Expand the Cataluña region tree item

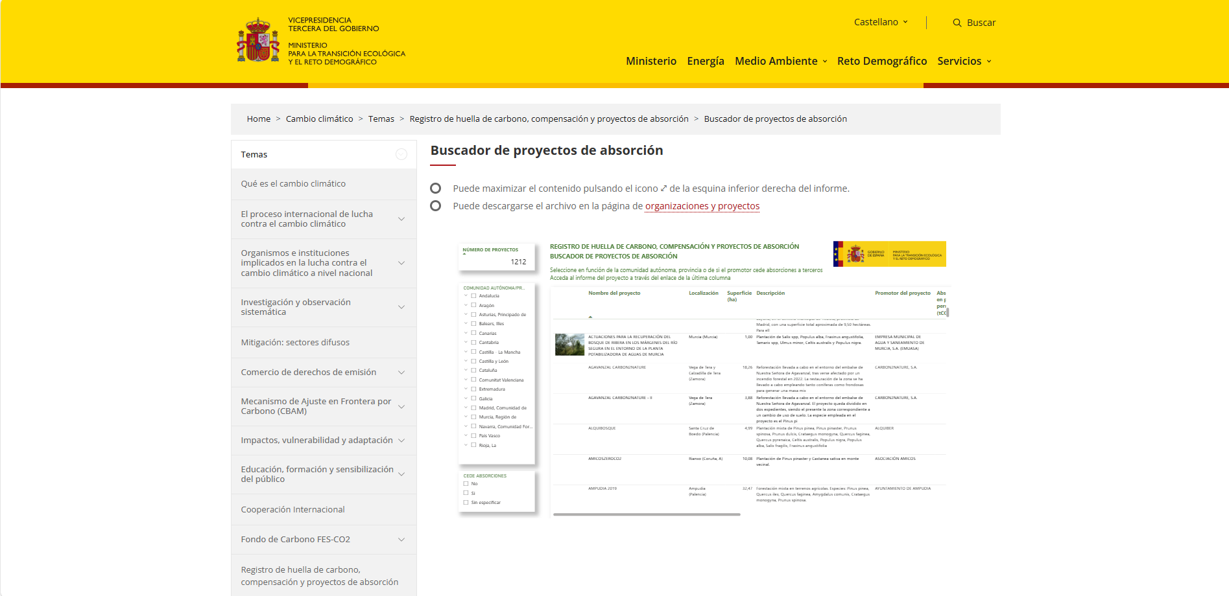[465, 370]
